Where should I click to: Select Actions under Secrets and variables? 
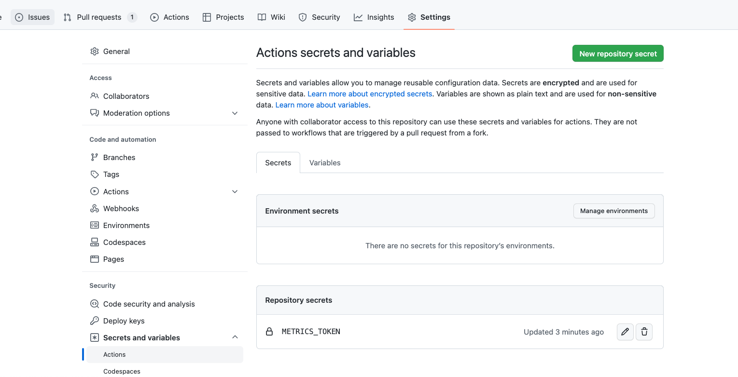165,354
